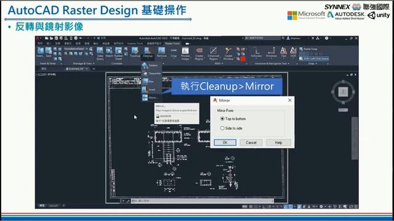Open Help from Mirror dialog
The image size is (394, 221).
278,142
